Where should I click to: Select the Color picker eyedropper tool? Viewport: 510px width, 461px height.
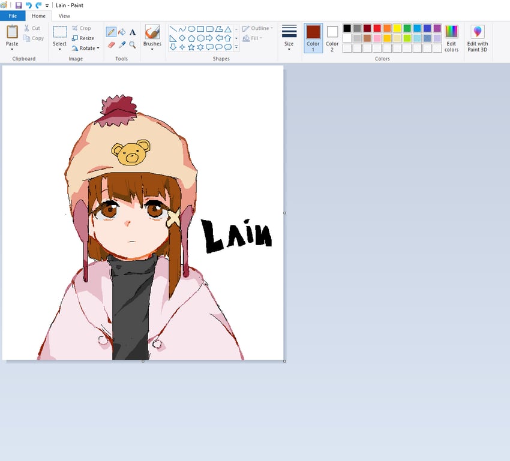(x=122, y=44)
